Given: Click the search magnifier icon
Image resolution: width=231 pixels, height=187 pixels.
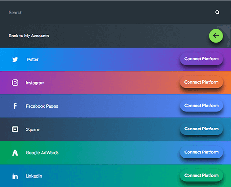Looking at the screenshot, I should coord(217,12).
